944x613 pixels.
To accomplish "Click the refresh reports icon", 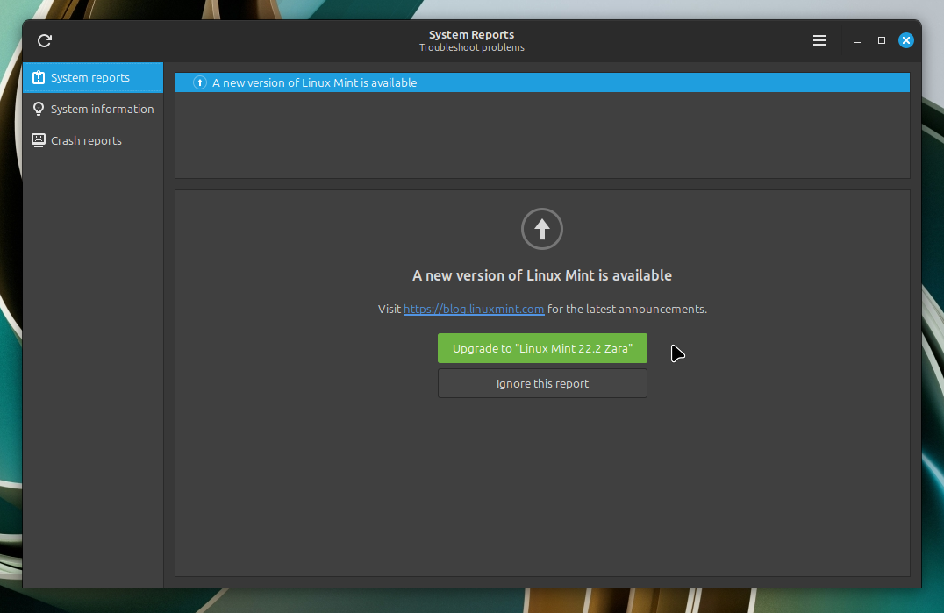I will pos(45,40).
